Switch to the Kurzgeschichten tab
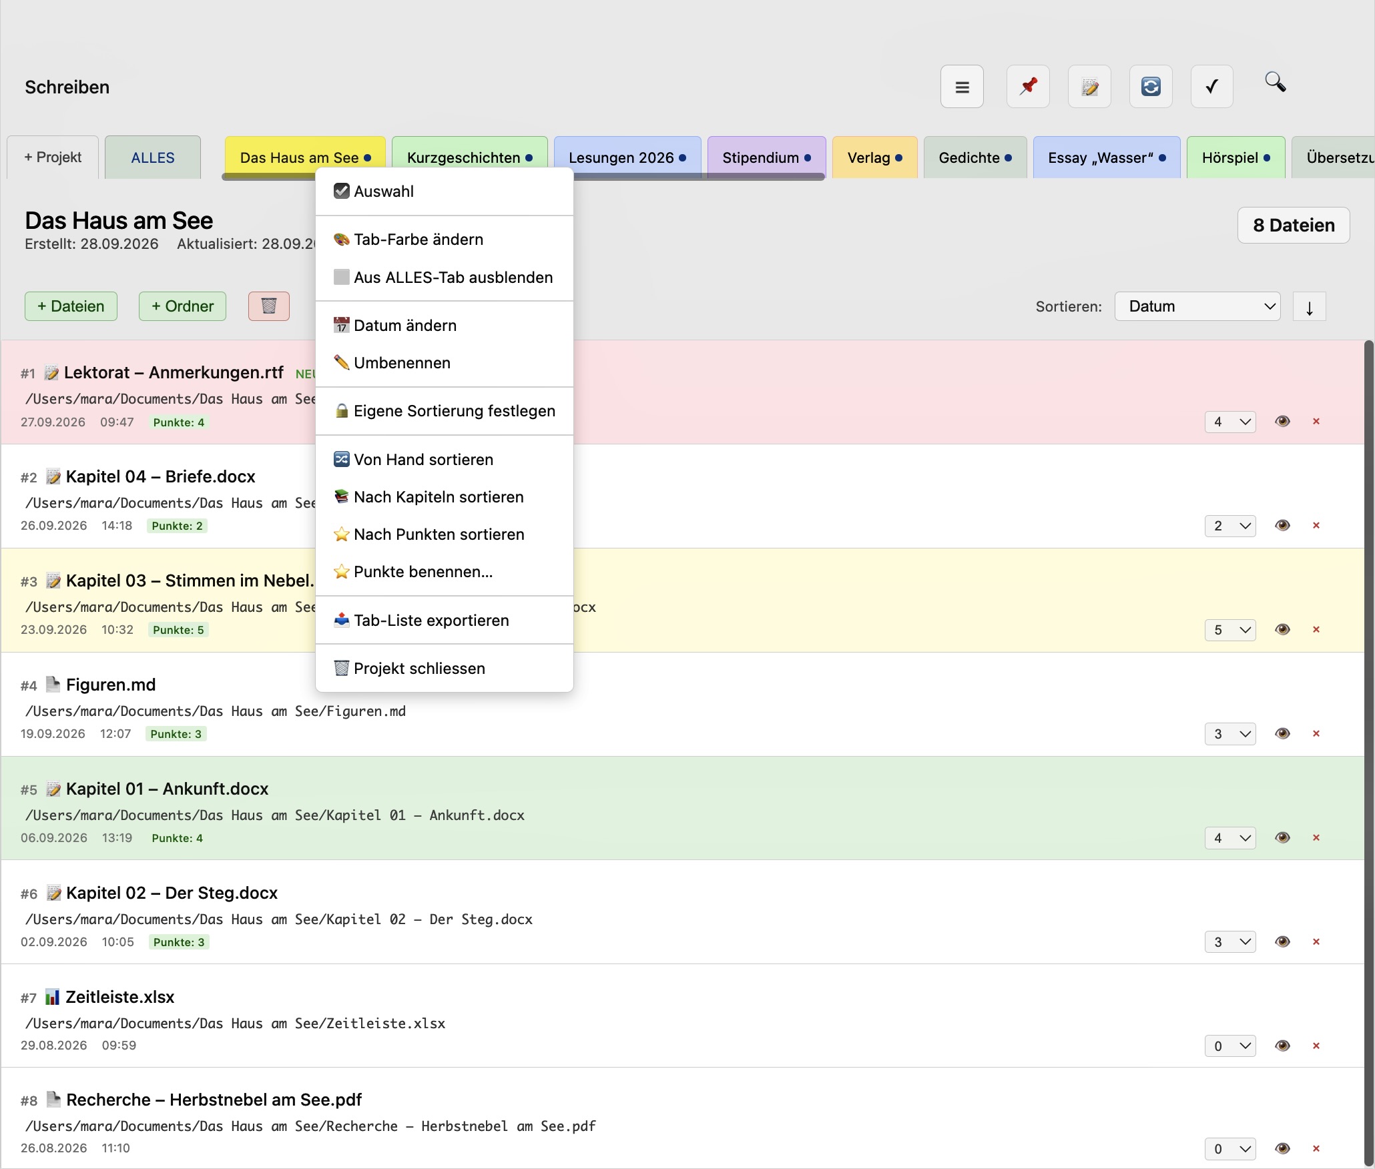Image resolution: width=1375 pixels, height=1169 pixels. point(470,157)
